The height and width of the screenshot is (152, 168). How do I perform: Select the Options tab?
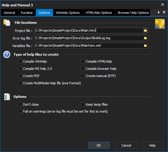pos(44,13)
